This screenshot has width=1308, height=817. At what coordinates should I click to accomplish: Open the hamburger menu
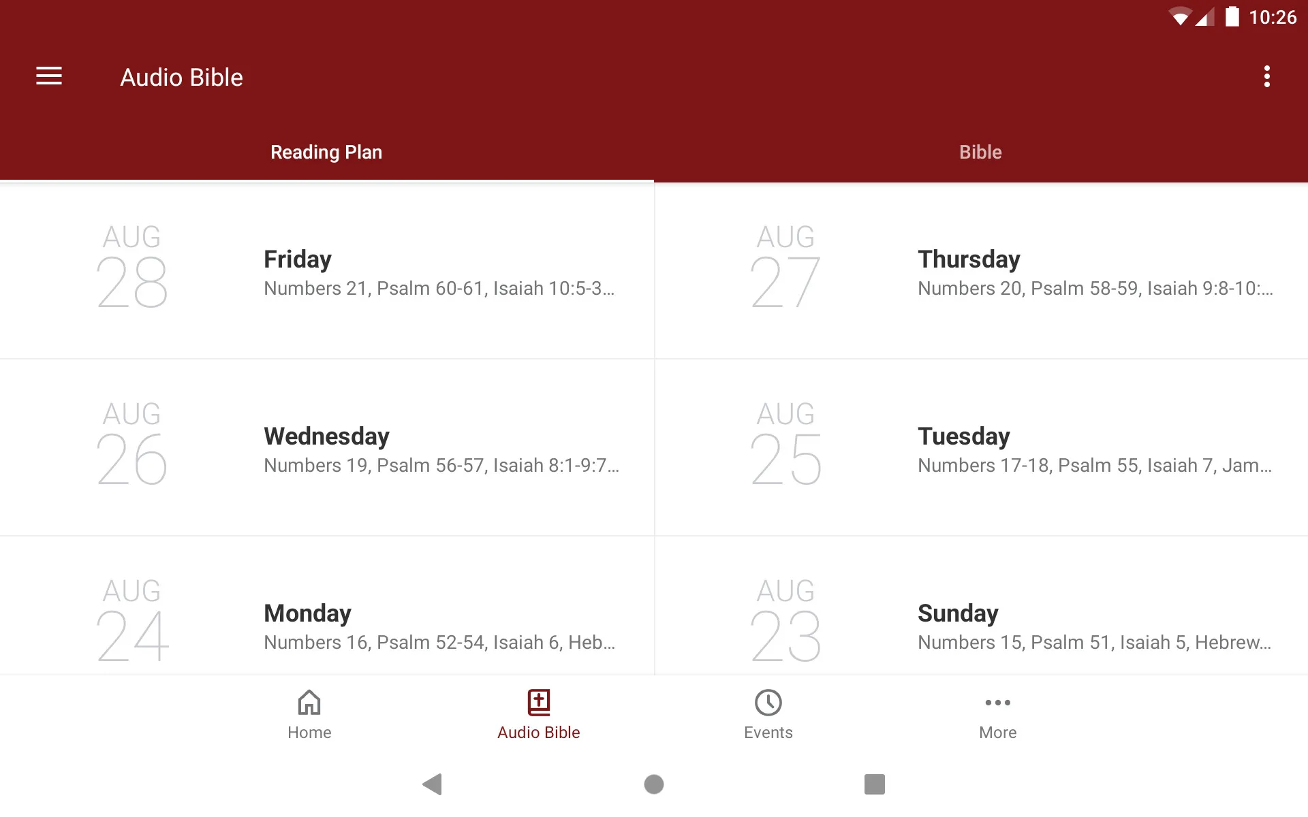[x=48, y=77]
